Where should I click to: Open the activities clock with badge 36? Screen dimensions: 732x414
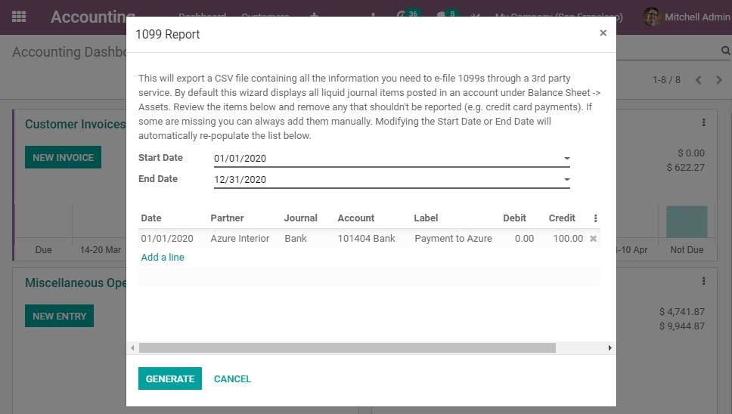[402, 17]
